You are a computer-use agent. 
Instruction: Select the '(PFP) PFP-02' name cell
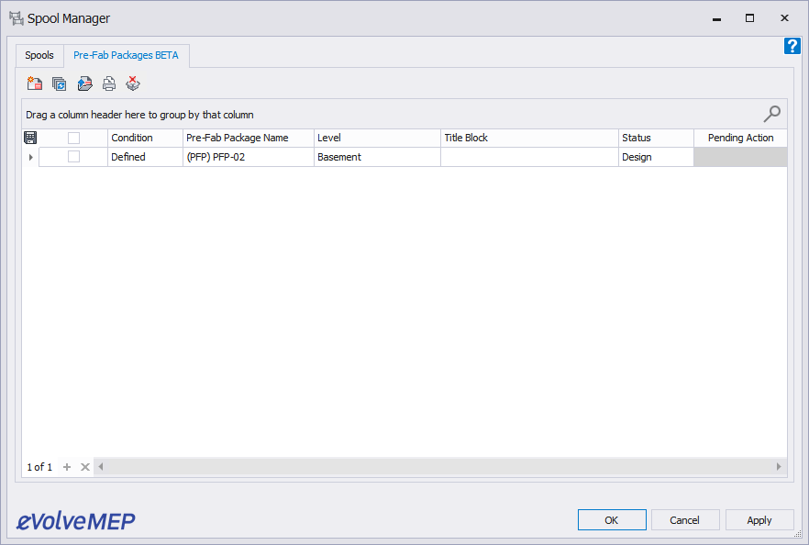[x=249, y=157]
